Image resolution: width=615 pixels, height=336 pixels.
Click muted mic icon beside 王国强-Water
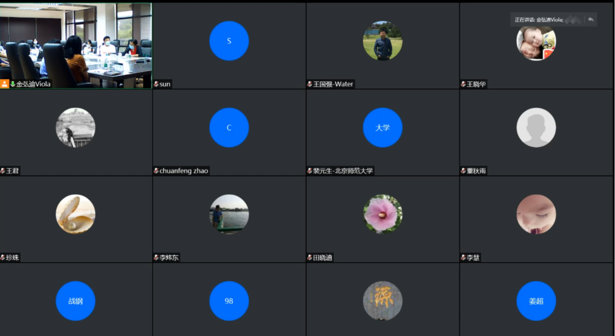coord(310,84)
